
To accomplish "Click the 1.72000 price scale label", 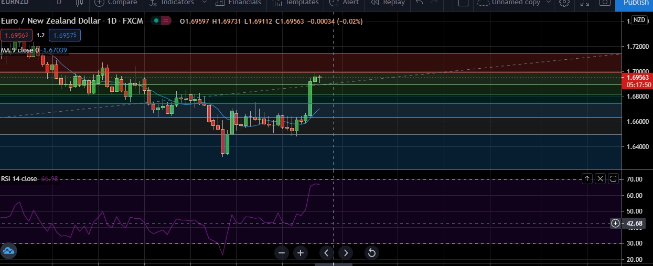I will (638, 47).
